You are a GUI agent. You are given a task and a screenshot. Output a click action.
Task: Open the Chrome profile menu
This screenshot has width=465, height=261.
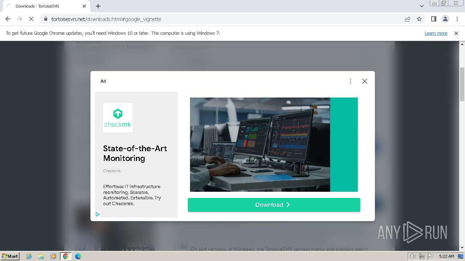tap(445, 19)
